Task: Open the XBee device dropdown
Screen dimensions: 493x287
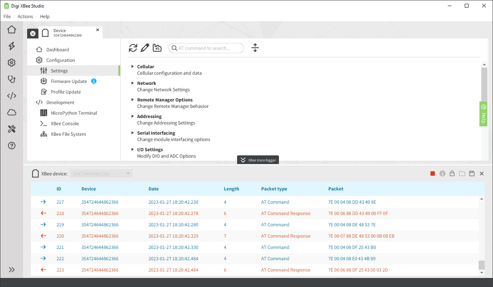Action: 101,173
